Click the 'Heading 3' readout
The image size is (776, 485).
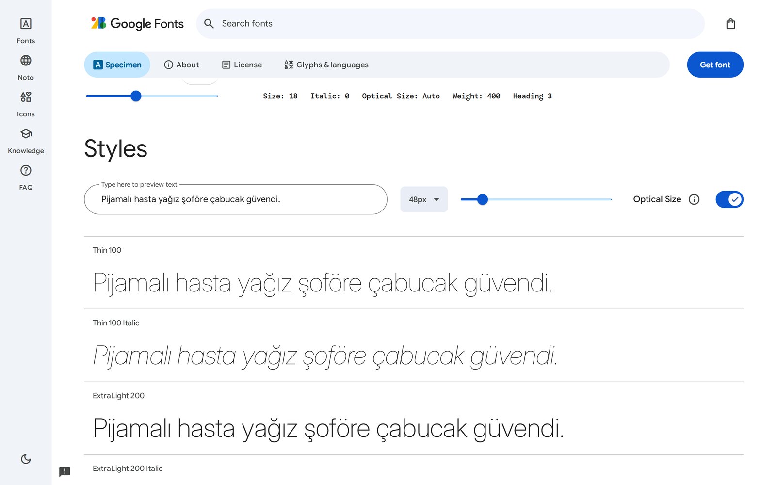point(533,96)
